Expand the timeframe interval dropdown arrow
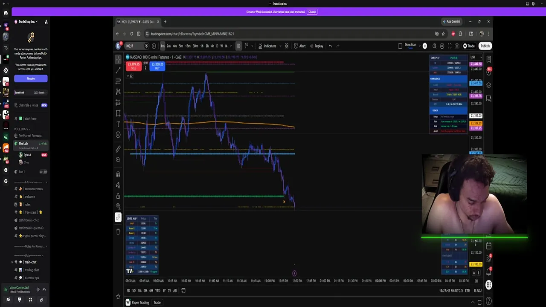546x307 pixels. click(232, 46)
